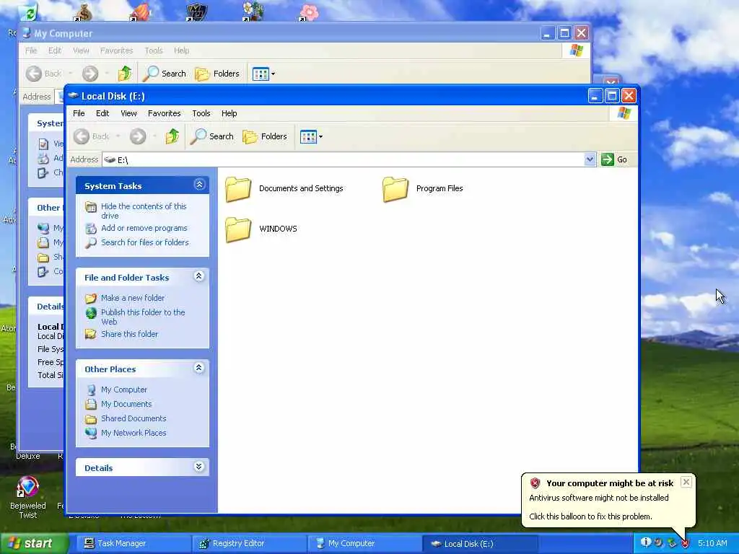The height and width of the screenshot is (554, 739).
Task: Toggle Folders pane in Local Disk toolbar
Action: coord(265,136)
